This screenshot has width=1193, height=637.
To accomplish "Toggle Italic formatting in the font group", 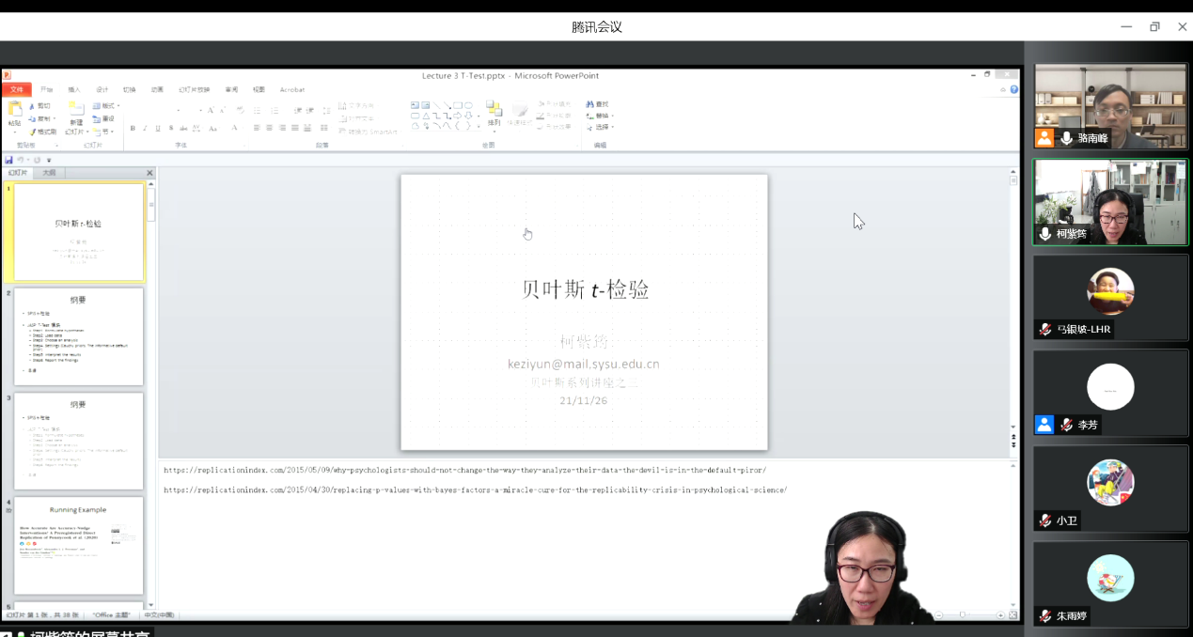I will (x=145, y=129).
